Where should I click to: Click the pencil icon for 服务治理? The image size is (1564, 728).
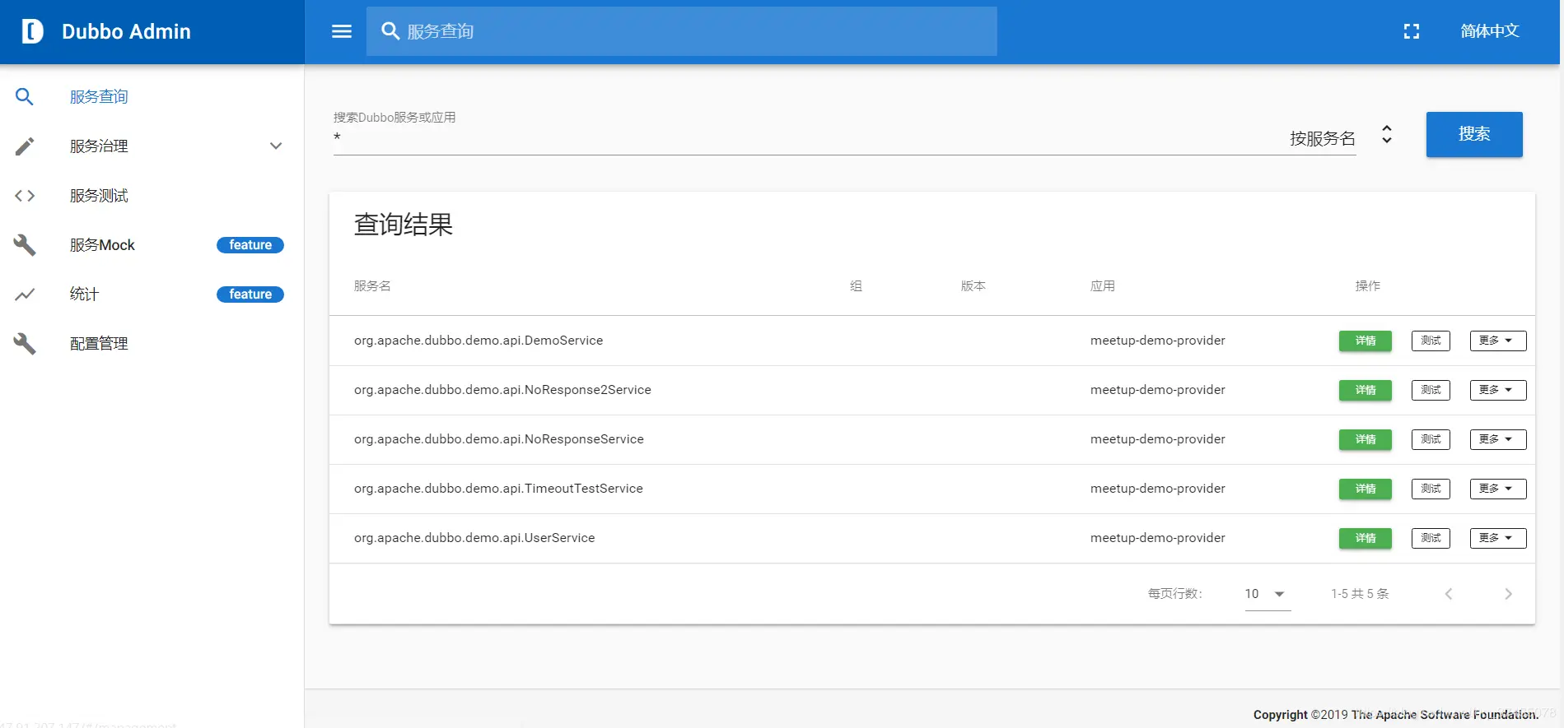pos(25,146)
